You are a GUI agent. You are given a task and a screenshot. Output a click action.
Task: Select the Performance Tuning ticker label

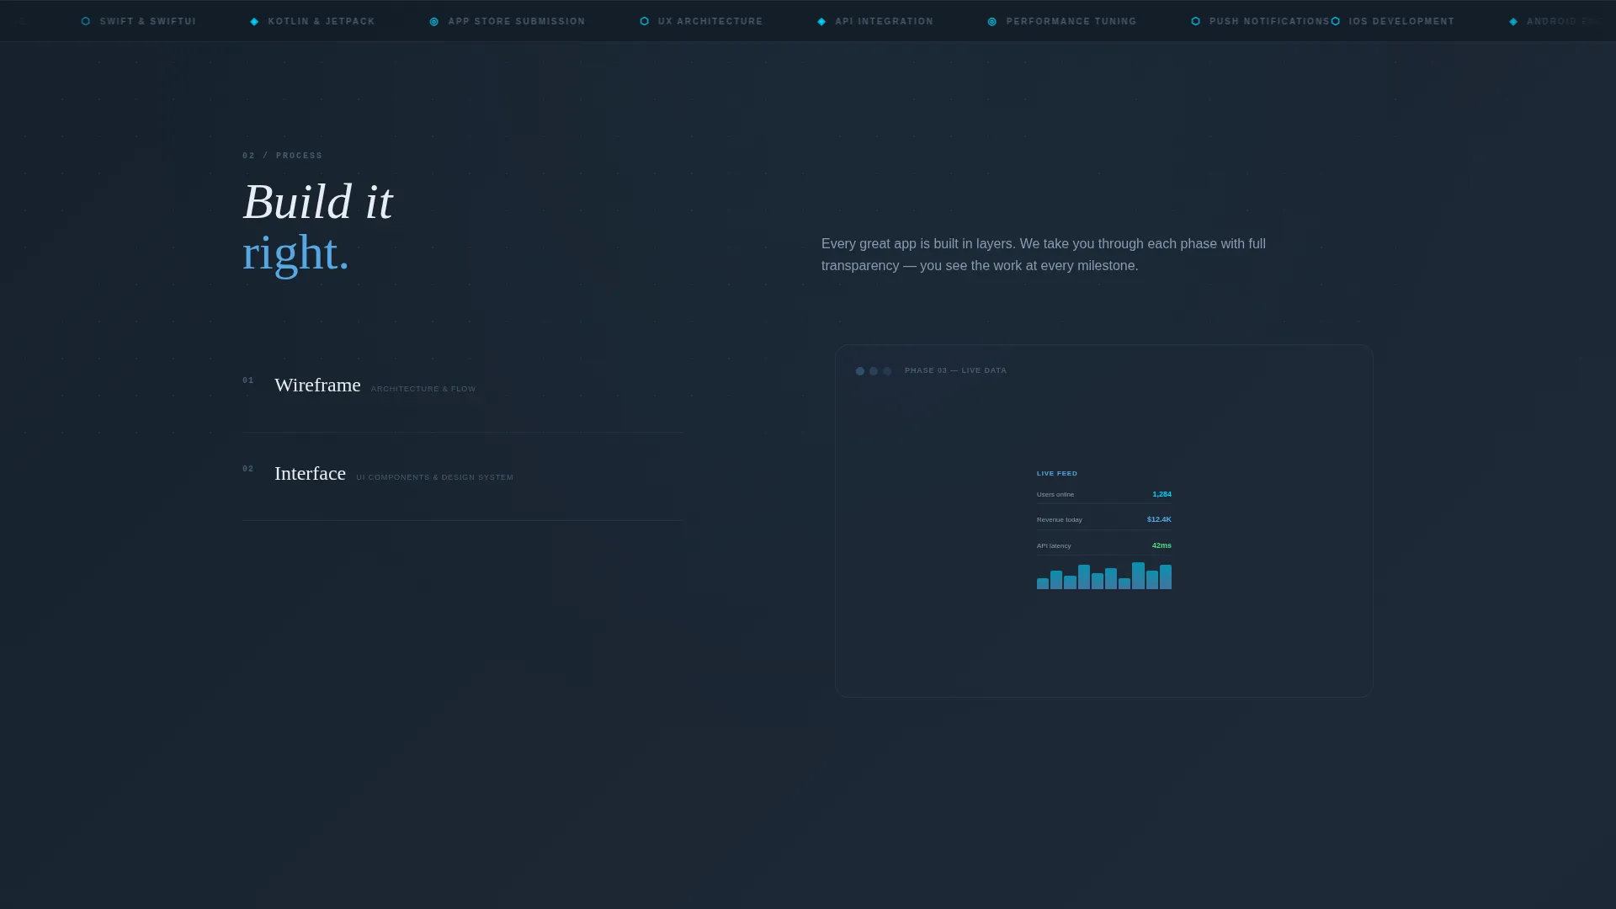pos(1071,22)
